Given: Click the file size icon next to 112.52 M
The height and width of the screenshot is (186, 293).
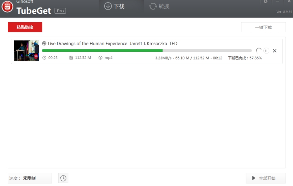Looking at the screenshot, I should [x=71, y=58].
